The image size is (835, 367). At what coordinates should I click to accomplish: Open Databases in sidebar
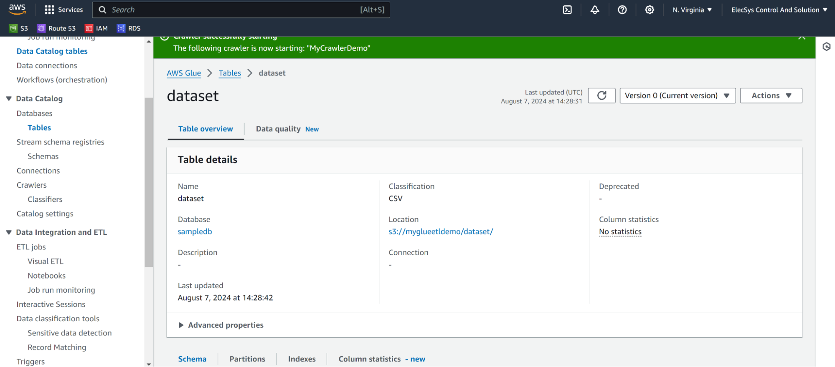click(35, 113)
